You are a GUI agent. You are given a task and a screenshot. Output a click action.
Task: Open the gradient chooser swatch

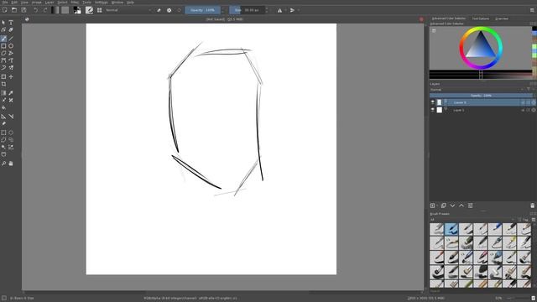[55, 10]
